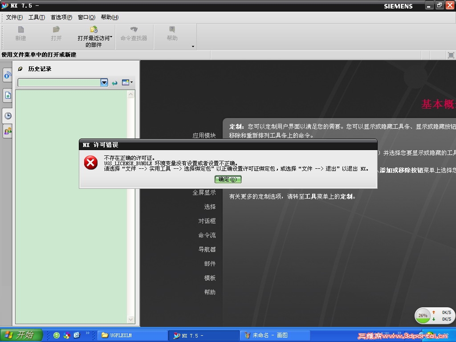The width and height of the screenshot is (456, 342).
Task: Select the 模板 topic link
Action: pyautogui.click(x=210, y=278)
